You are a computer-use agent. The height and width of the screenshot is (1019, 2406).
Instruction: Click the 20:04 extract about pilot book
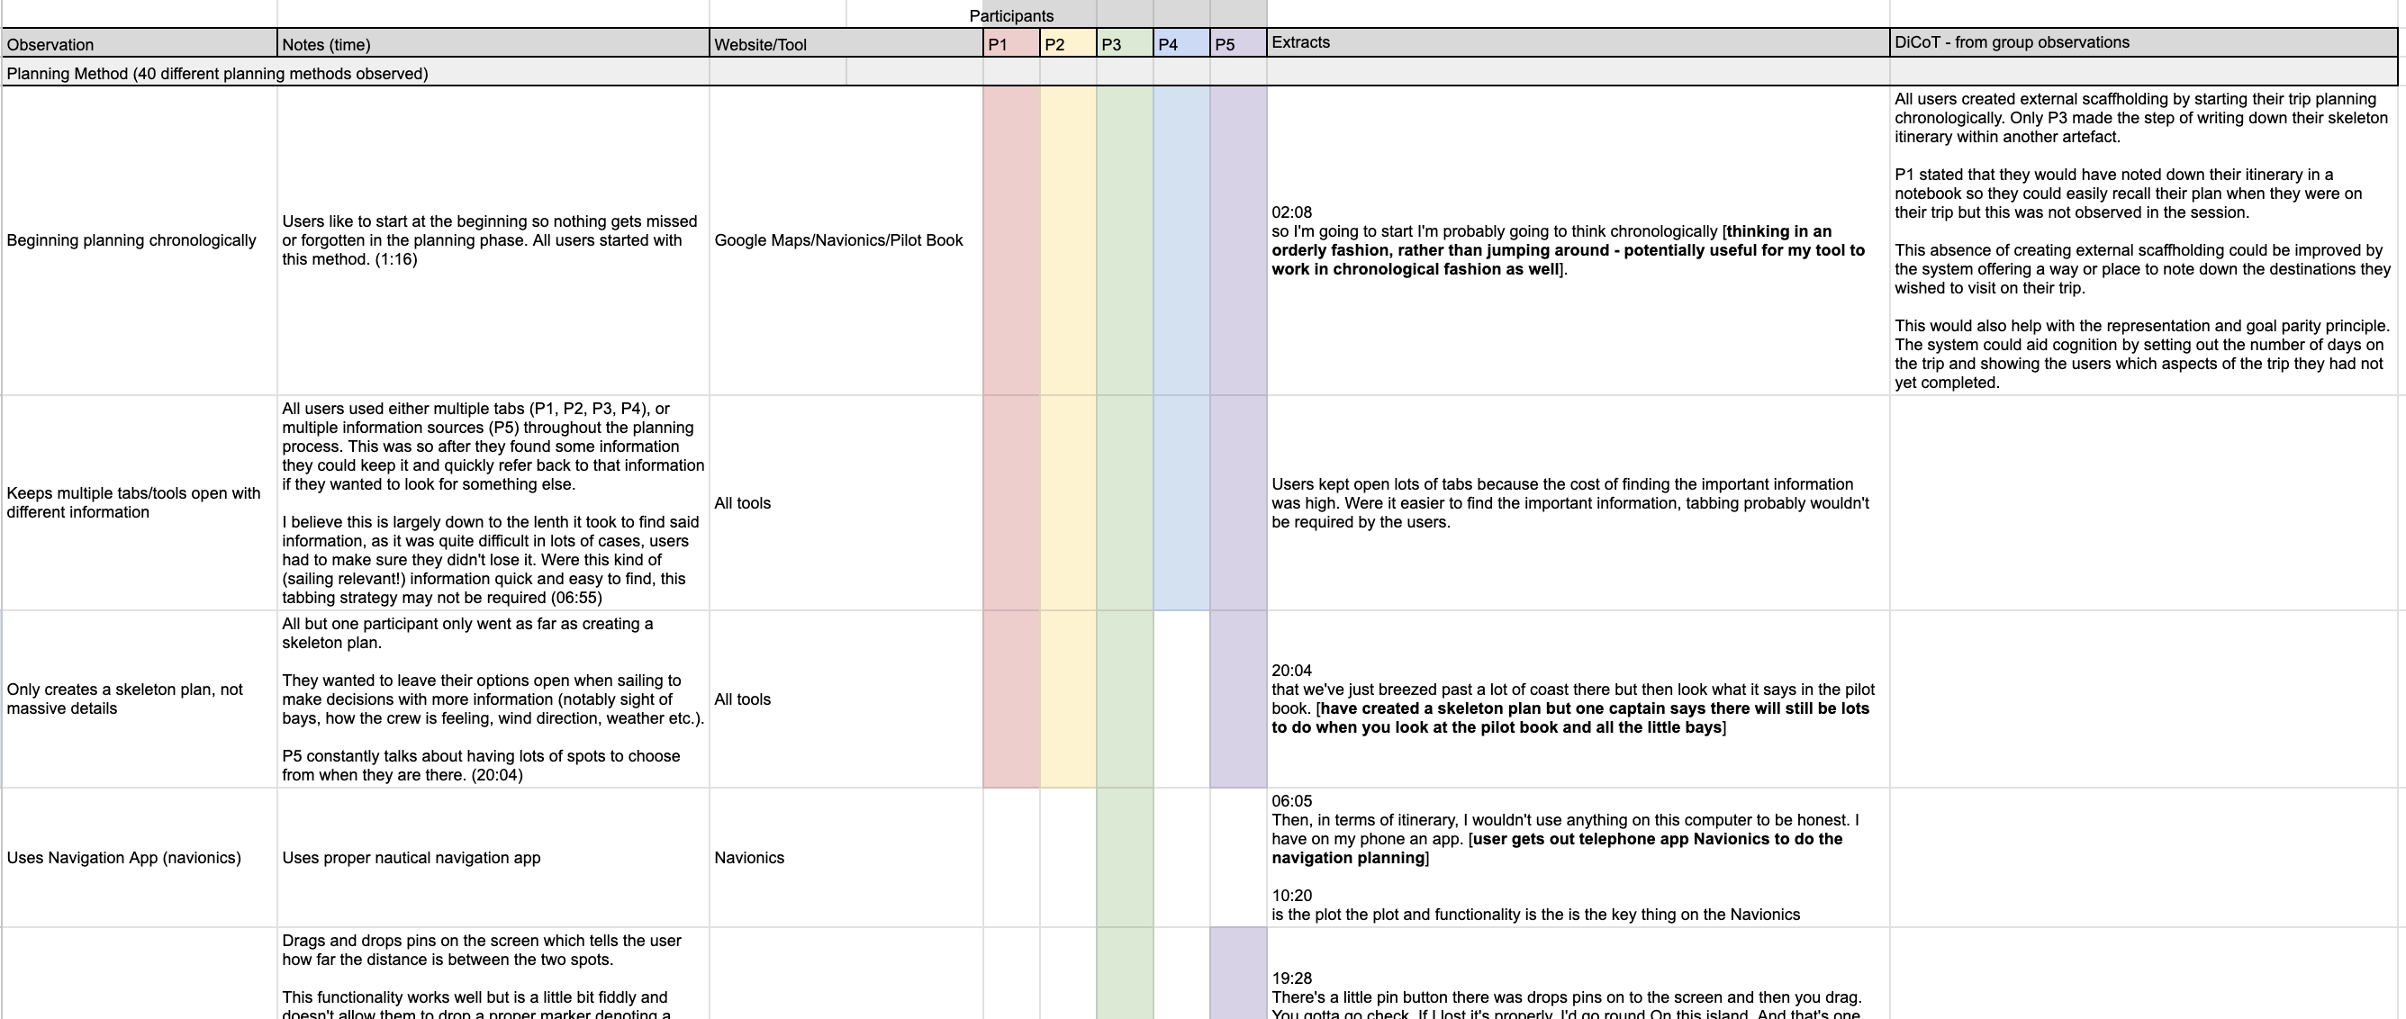coord(1578,699)
